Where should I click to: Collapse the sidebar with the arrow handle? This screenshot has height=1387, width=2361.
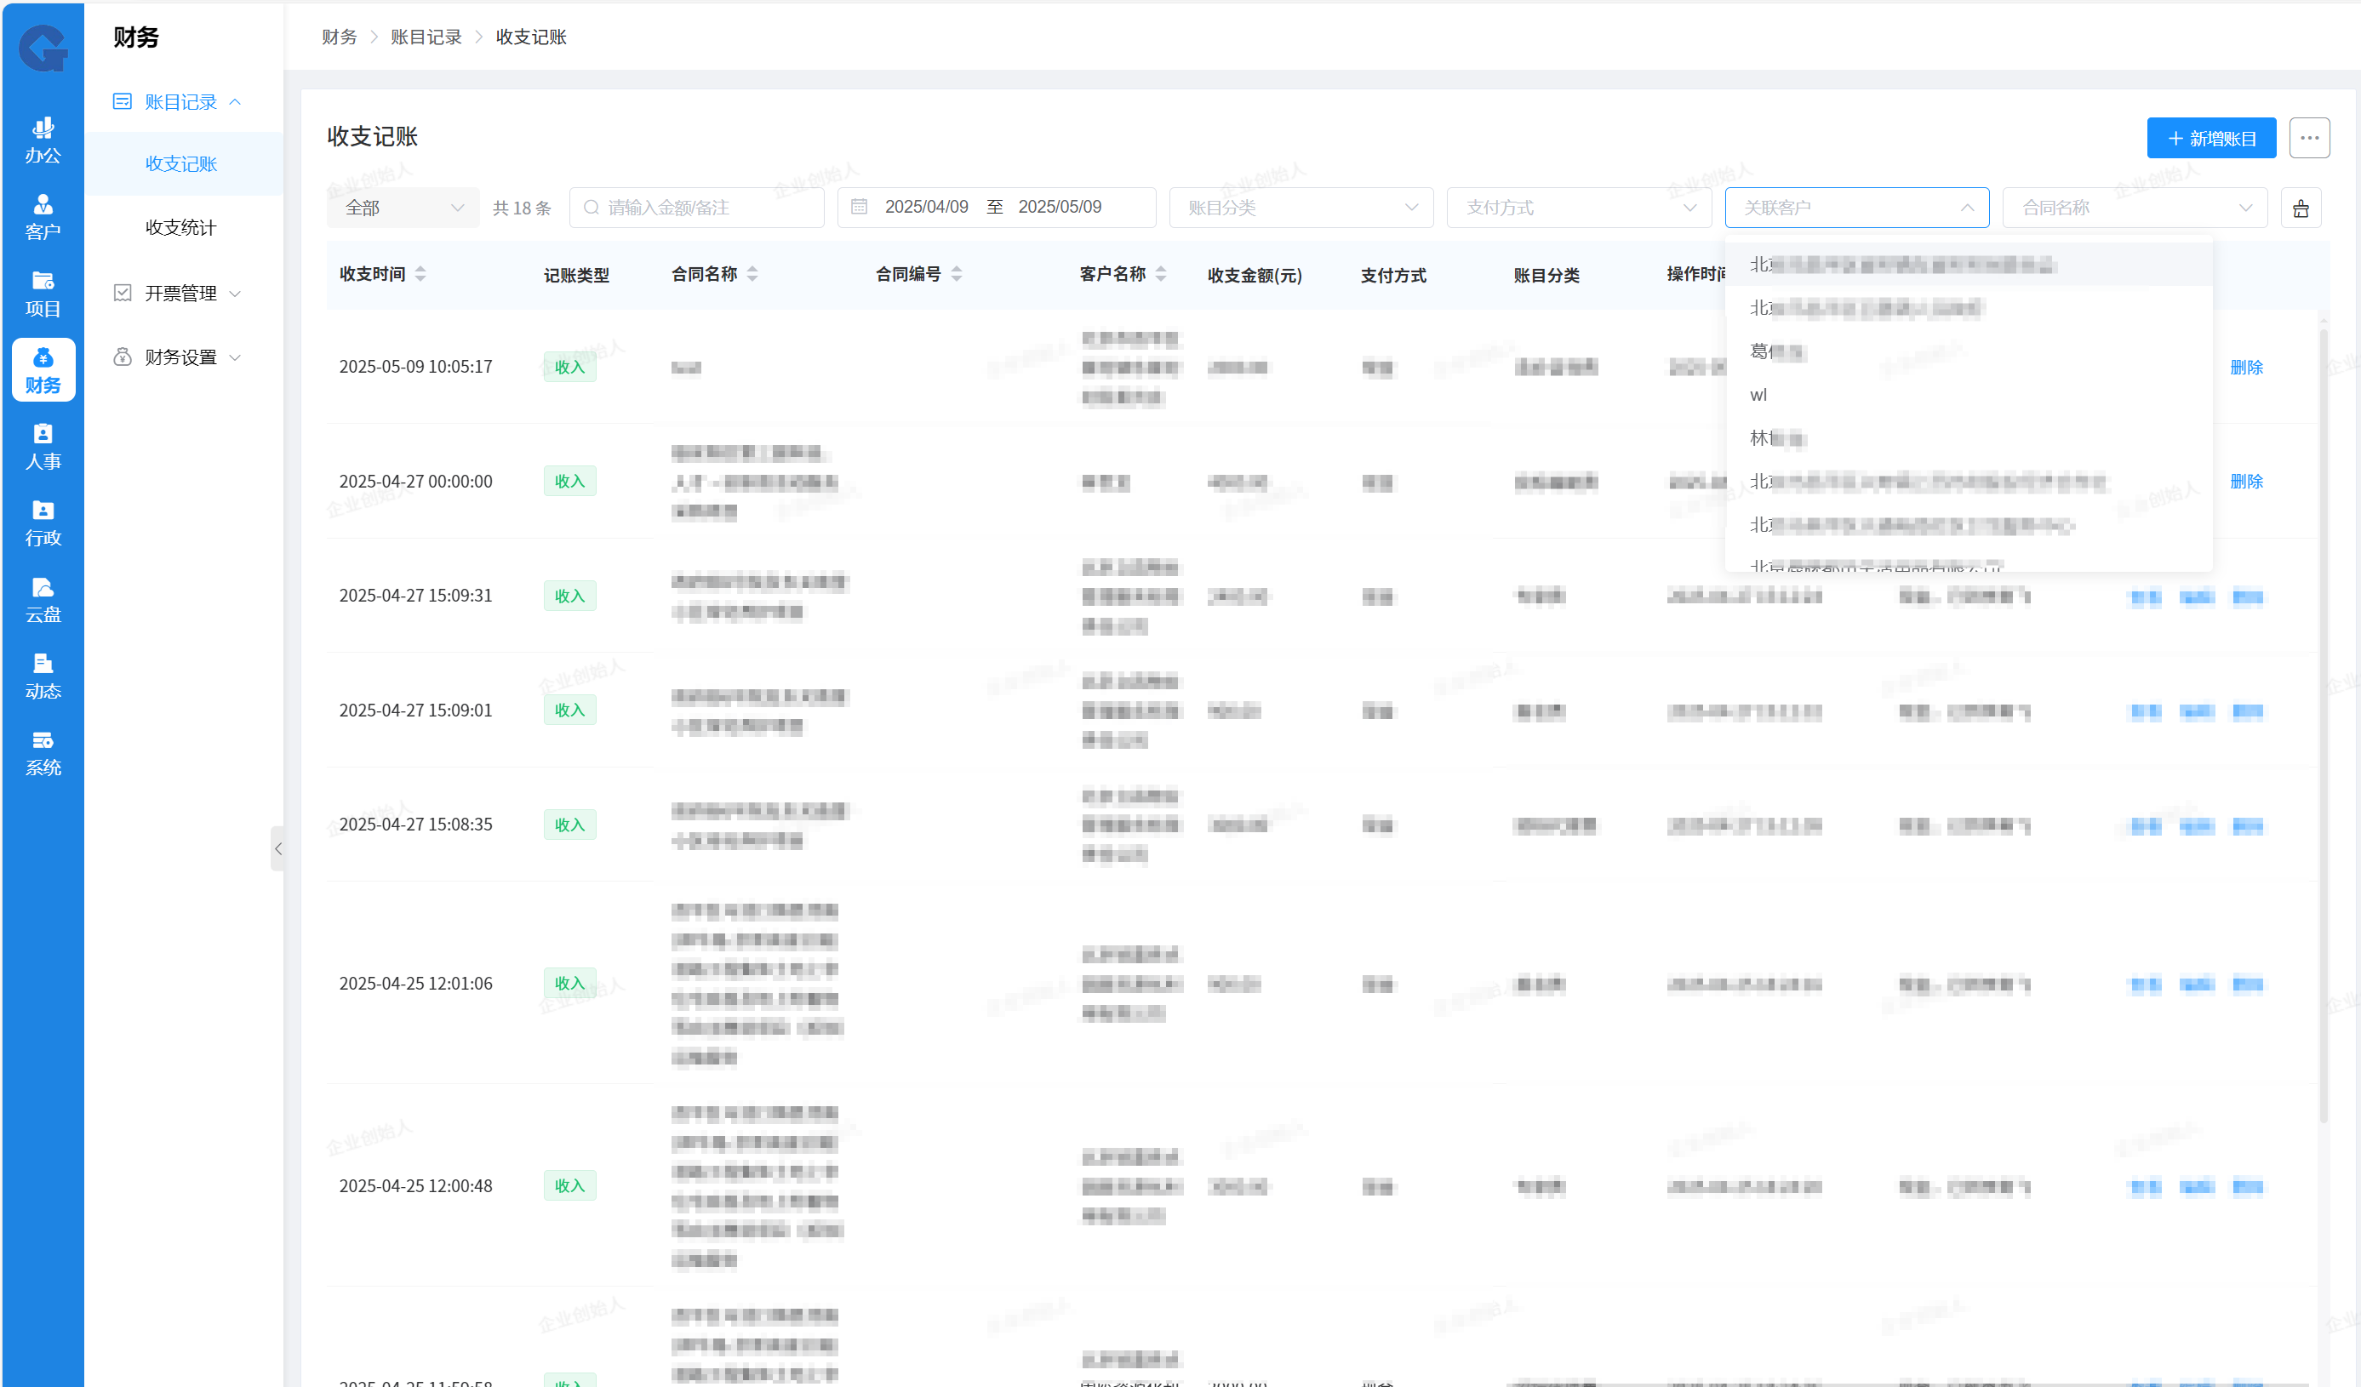(x=277, y=848)
